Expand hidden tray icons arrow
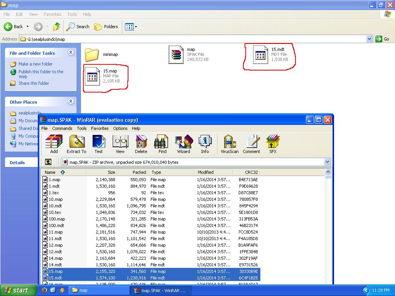 click(x=366, y=291)
